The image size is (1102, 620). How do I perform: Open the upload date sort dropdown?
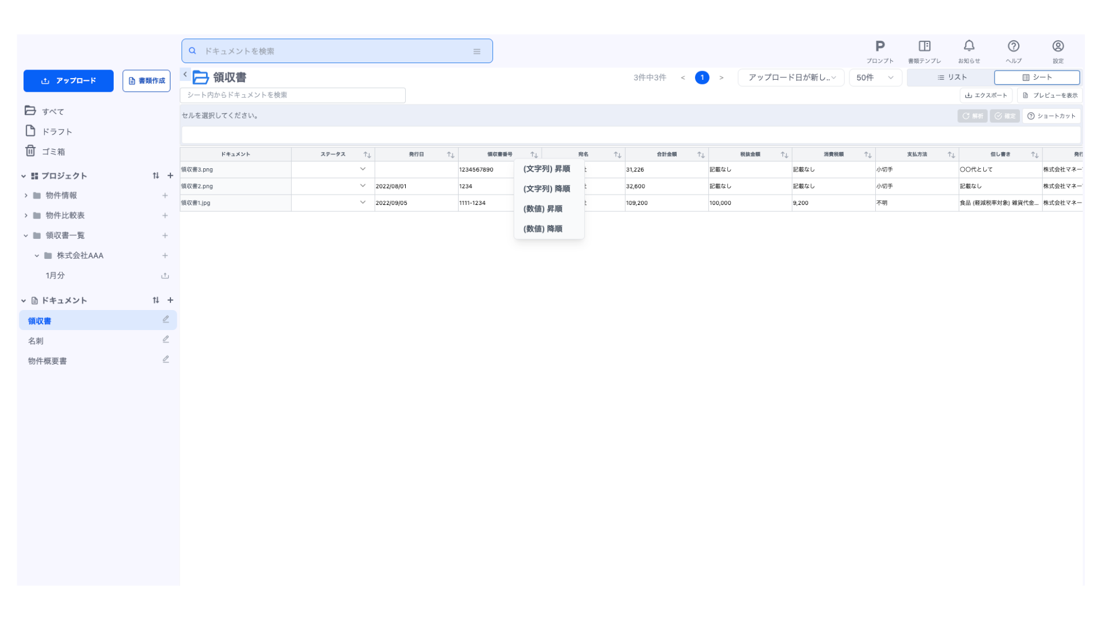[791, 77]
